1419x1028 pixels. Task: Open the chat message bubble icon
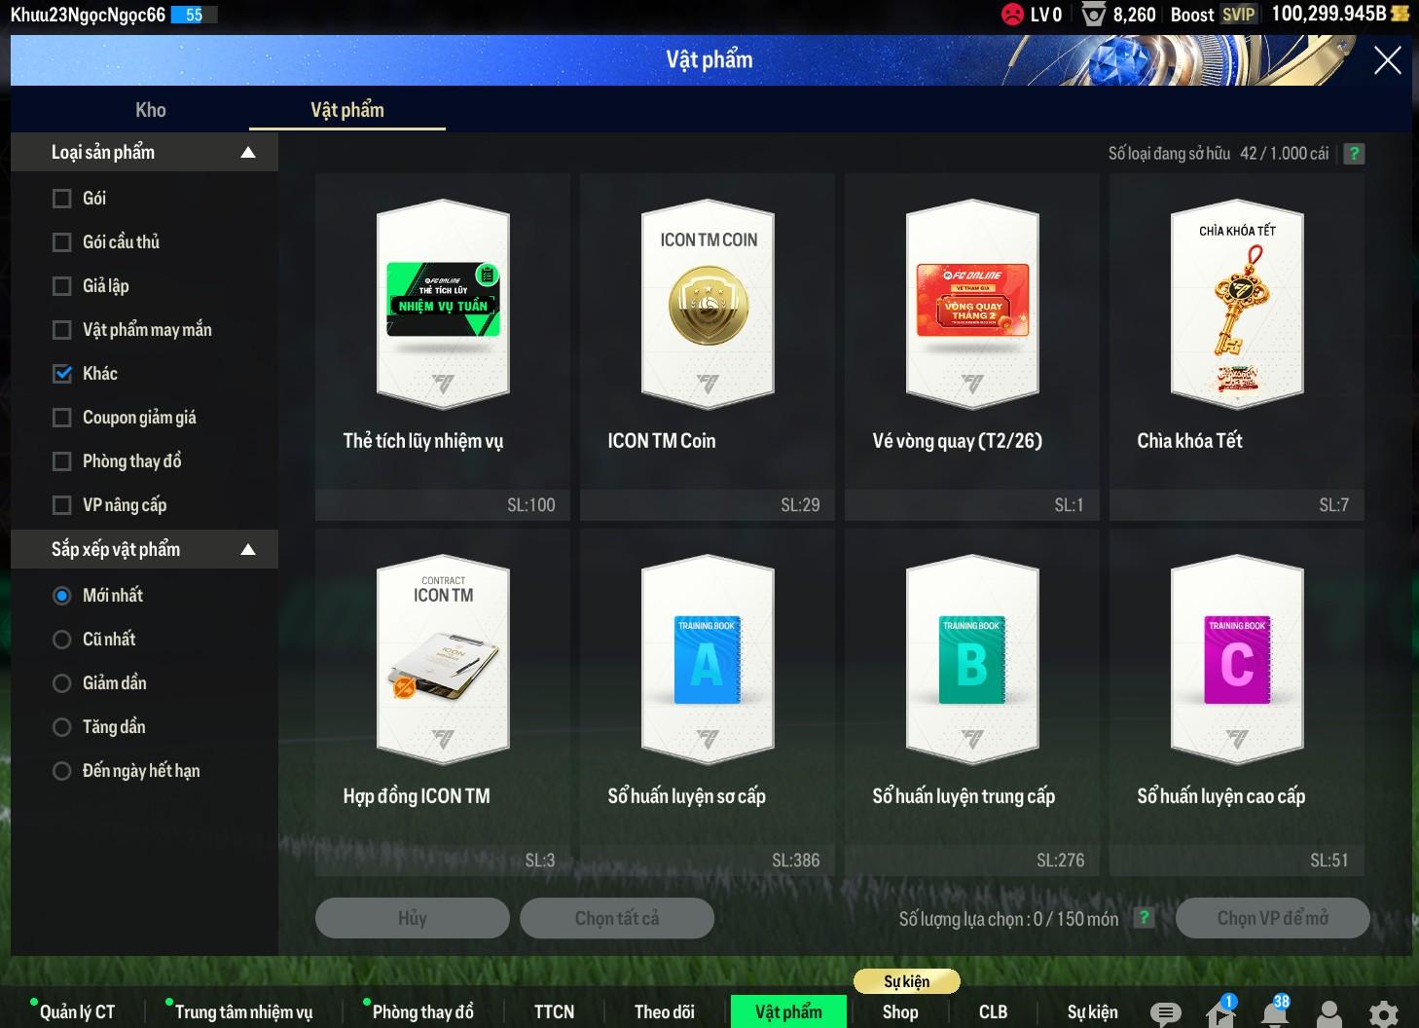pyautogui.click(x=1165, y=1013)
